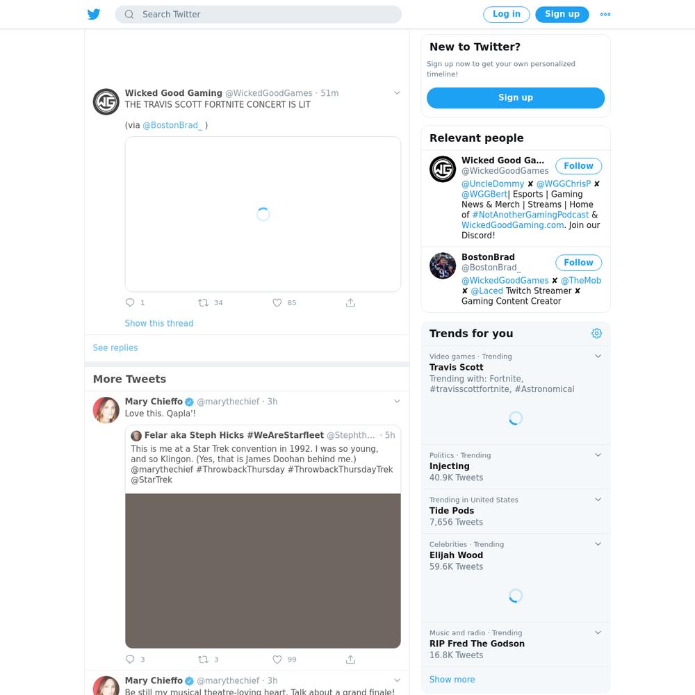Open chevron menu for Tide Pods trend

tap(598, 500)
